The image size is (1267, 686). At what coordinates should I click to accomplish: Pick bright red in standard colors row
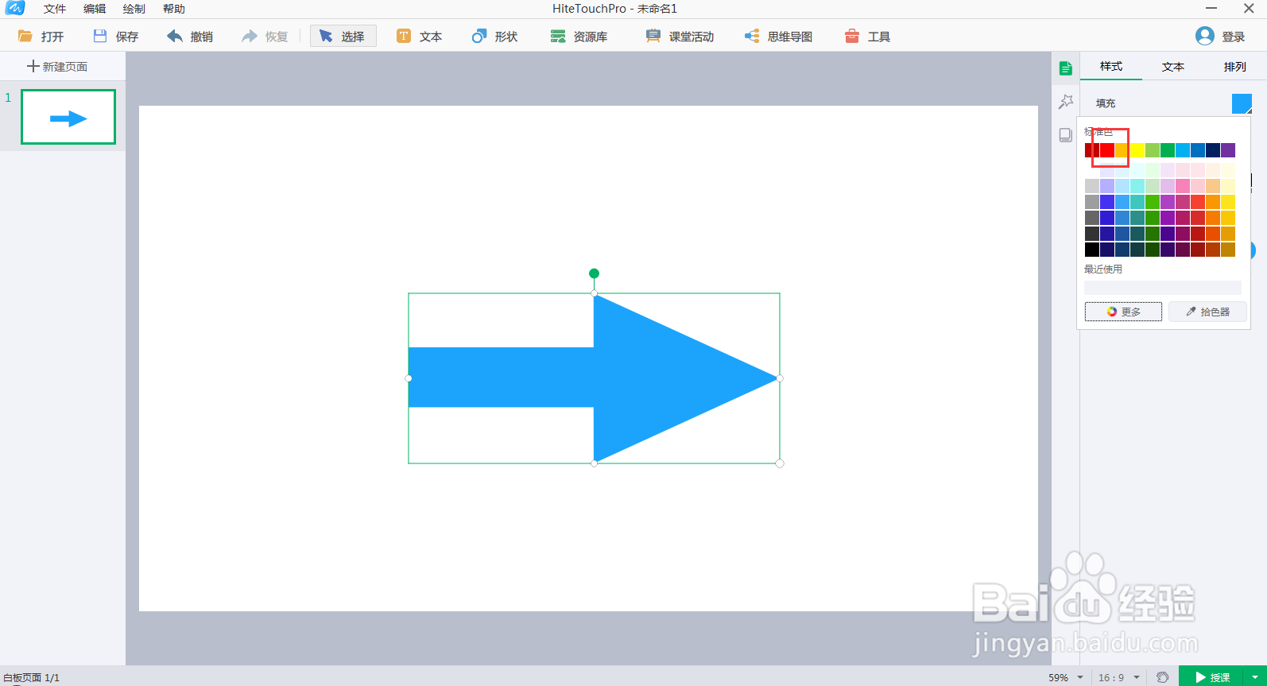pos(1107,150)
